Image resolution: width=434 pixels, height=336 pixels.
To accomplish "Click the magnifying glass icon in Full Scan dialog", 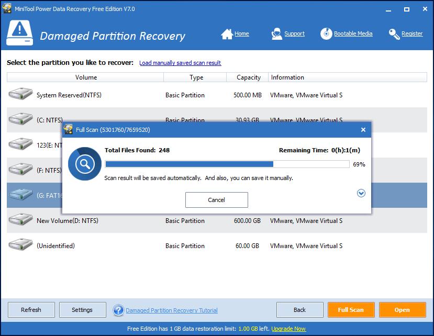I will (x=84, y=163).
